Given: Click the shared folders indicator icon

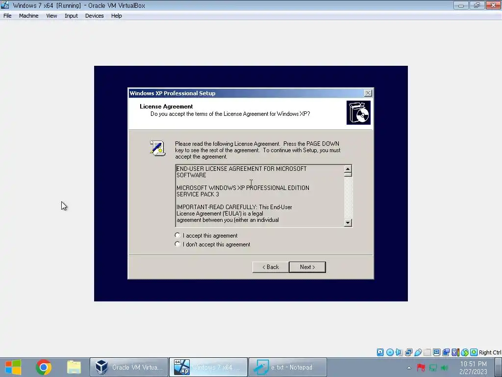Looking at the screenshot, I should (x=427, y=352).
